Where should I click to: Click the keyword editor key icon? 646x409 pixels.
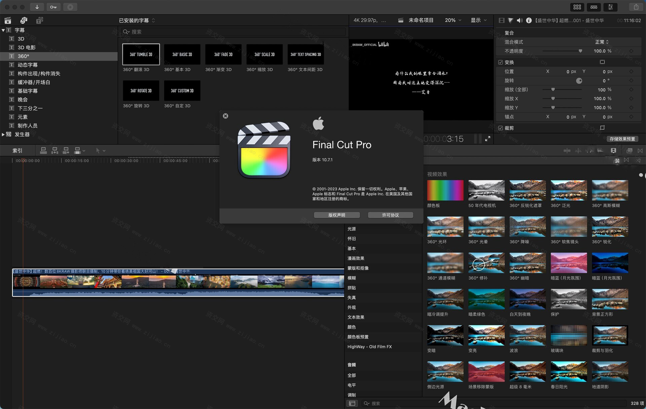click(x=53, y=7)
